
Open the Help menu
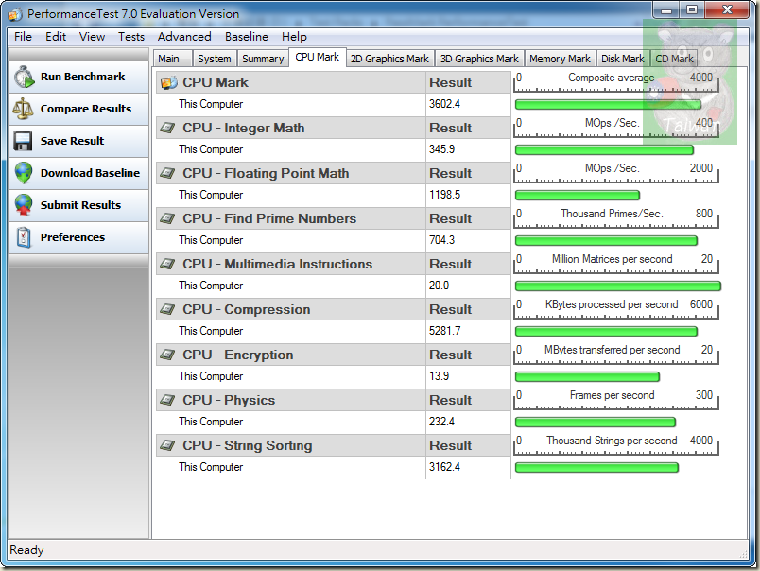pos(294,37)
